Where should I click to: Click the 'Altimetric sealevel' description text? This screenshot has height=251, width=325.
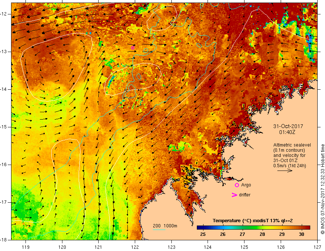pyautogui.click(x=292, y=145)
